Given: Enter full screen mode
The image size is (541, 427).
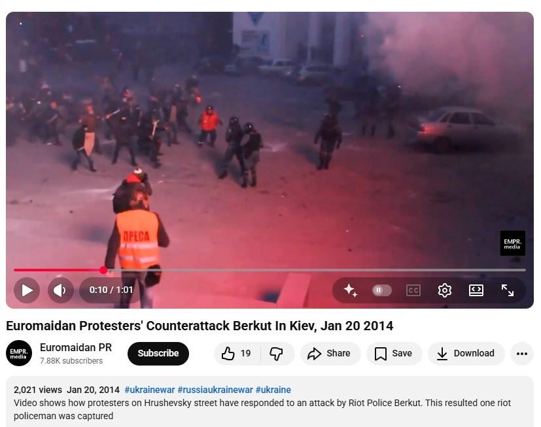Looking at the screenshot, I should coord(507,290).
